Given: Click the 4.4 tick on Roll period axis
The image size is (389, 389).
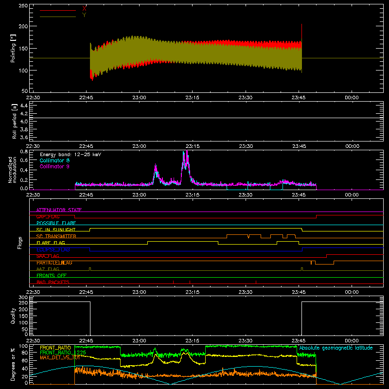Looking at the screenshot, I should 23,106.
